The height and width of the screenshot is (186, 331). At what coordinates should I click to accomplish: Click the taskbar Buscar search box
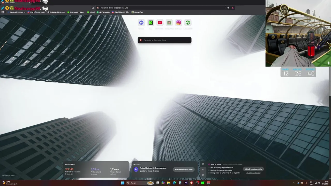pyautogui.click(x=140, y=183)
